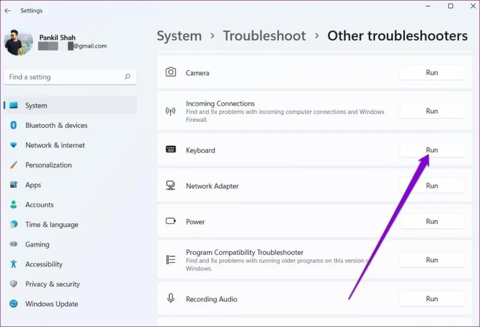
Task: Open Accounts settings
Action: (x=70, y=205)
